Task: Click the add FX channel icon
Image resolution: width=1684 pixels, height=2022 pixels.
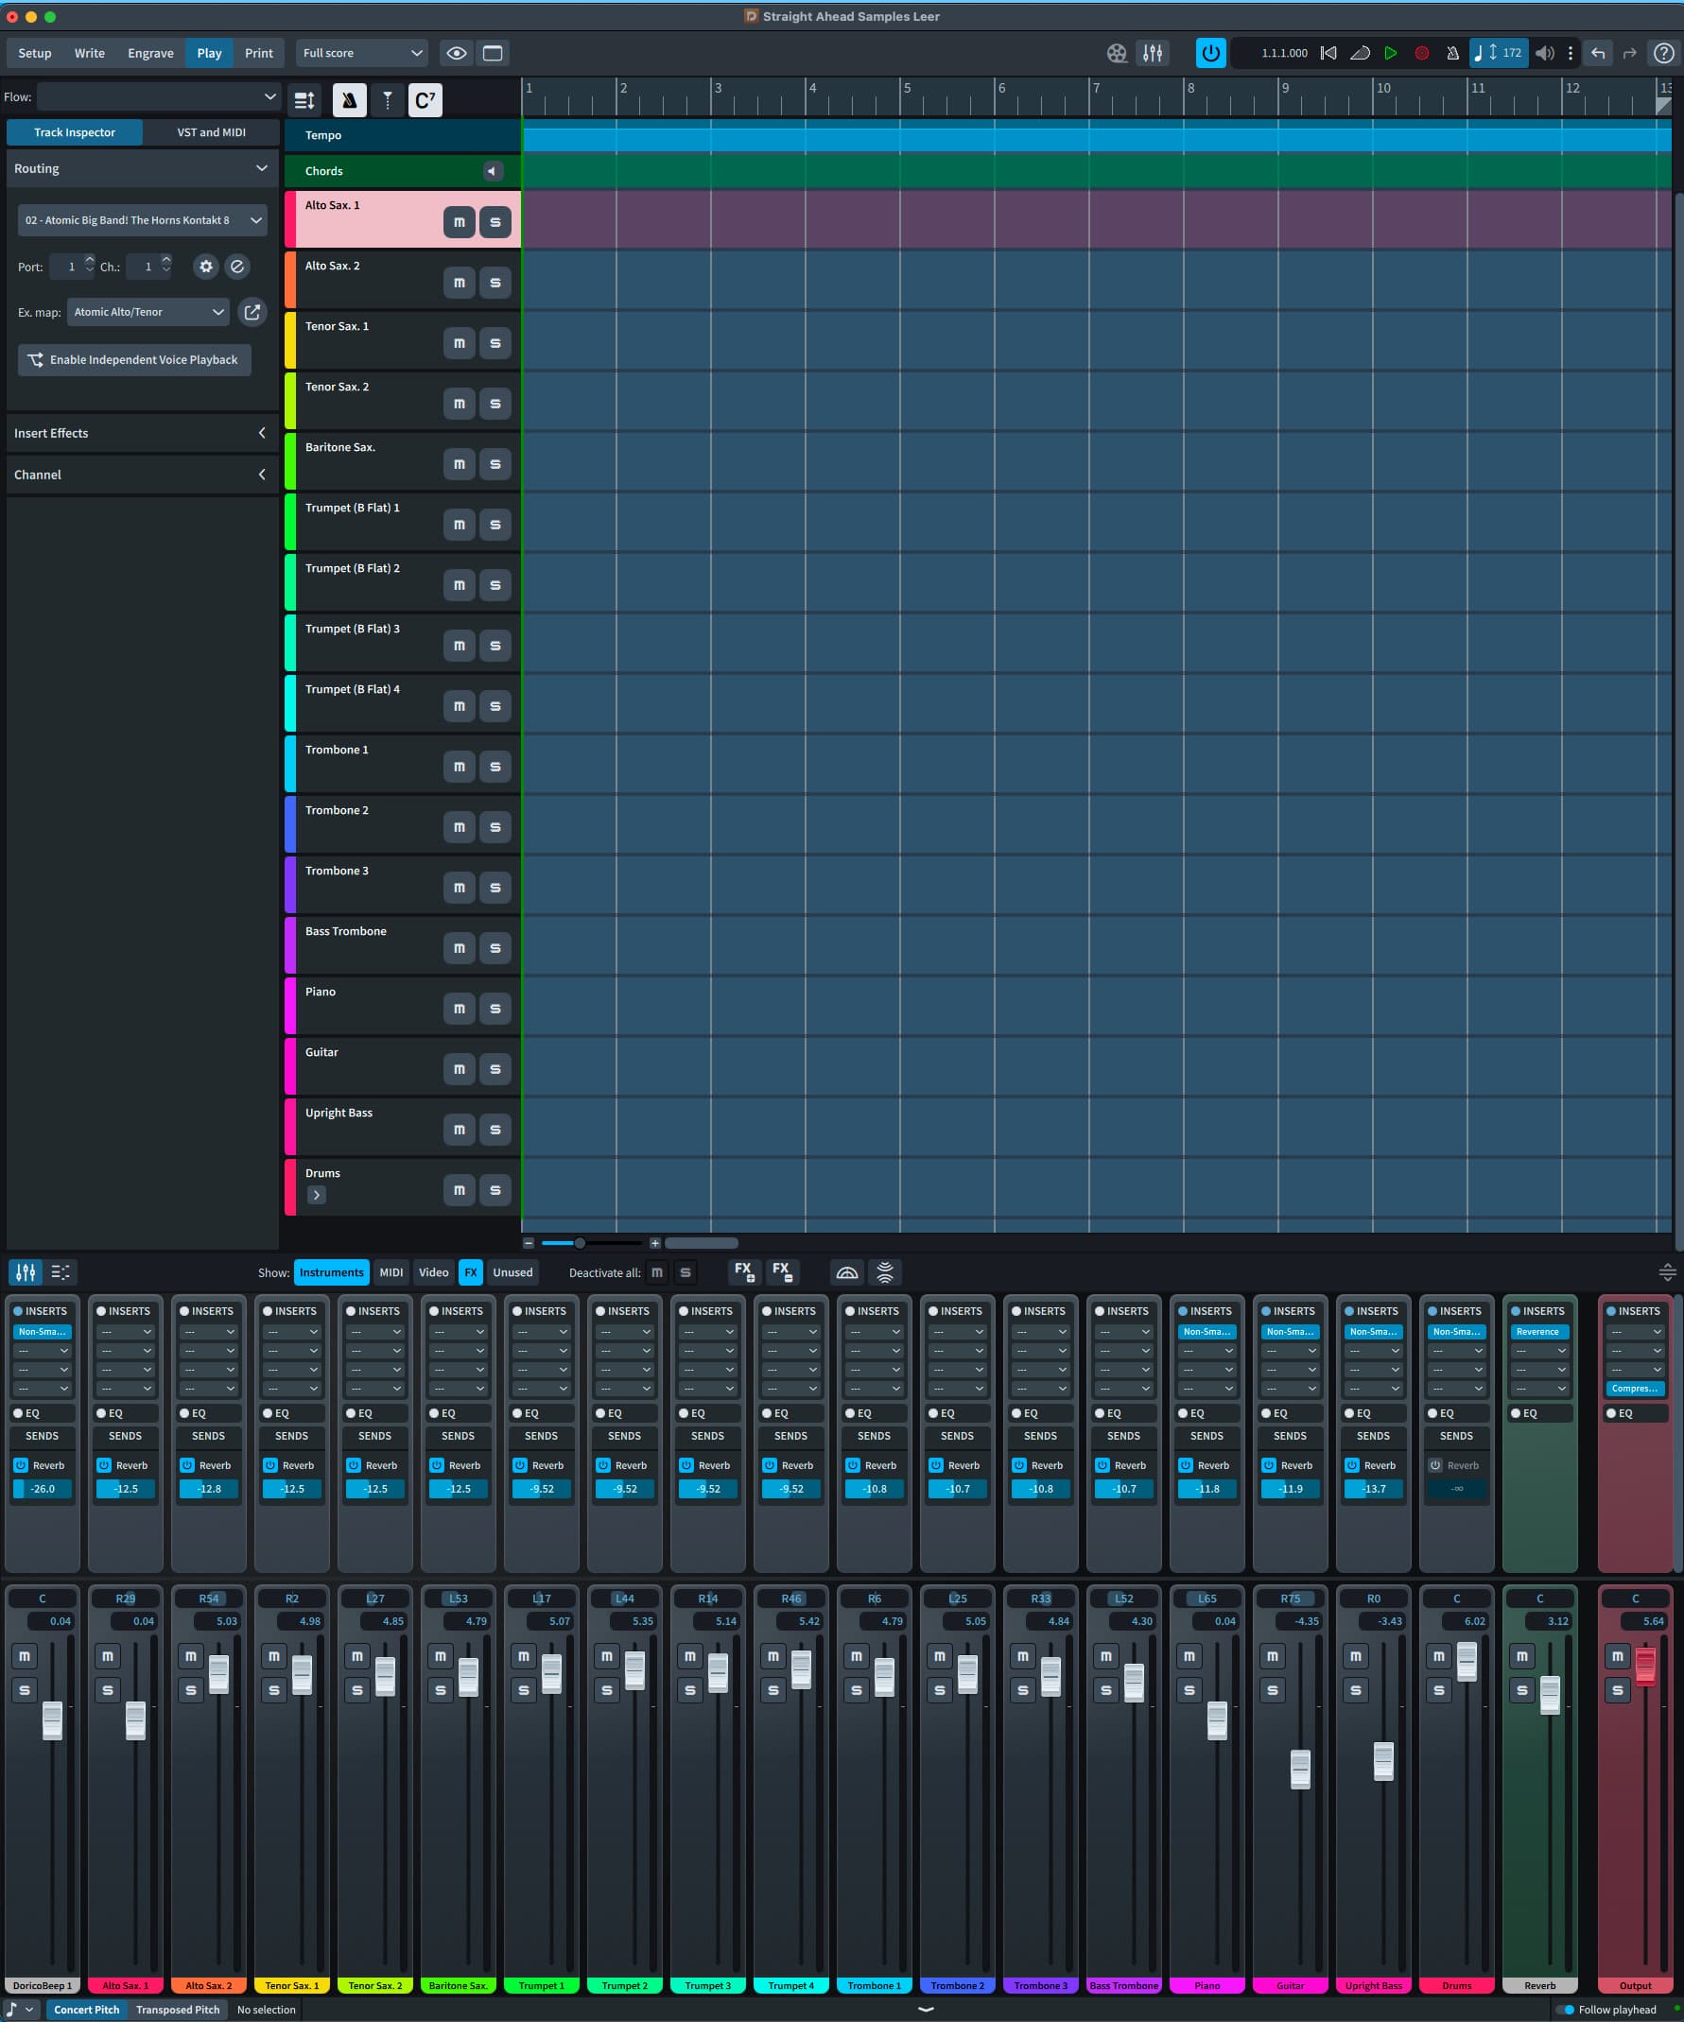Action: coord(743,1272)
